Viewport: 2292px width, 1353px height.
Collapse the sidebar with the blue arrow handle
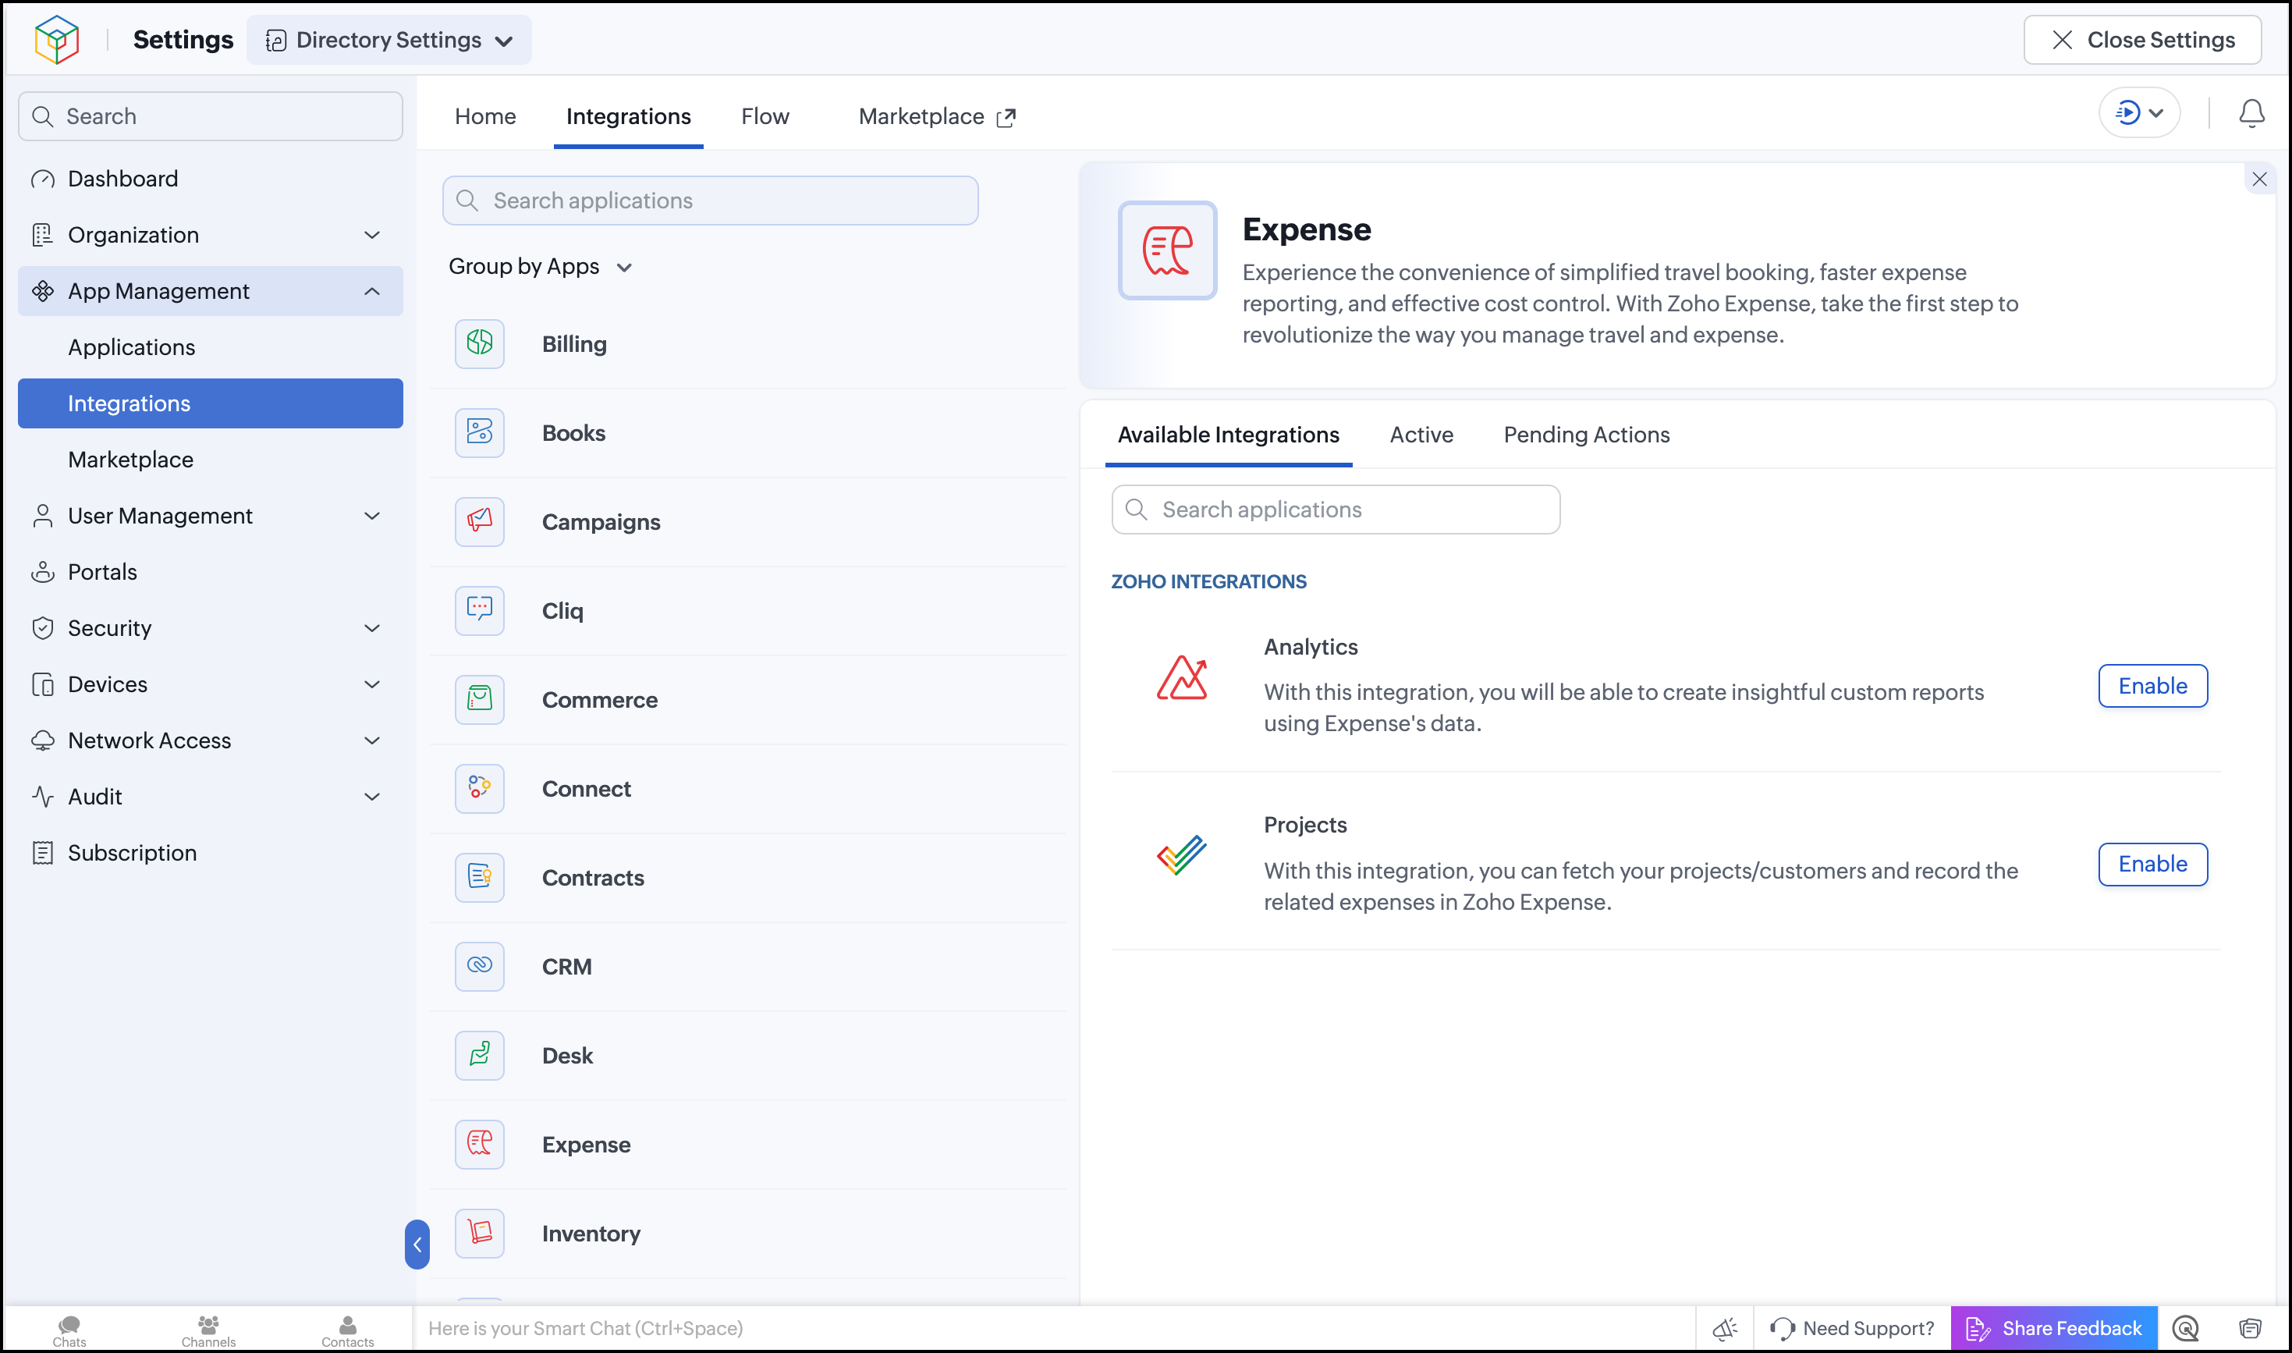pyautogui.click(x=417, y=1244)
